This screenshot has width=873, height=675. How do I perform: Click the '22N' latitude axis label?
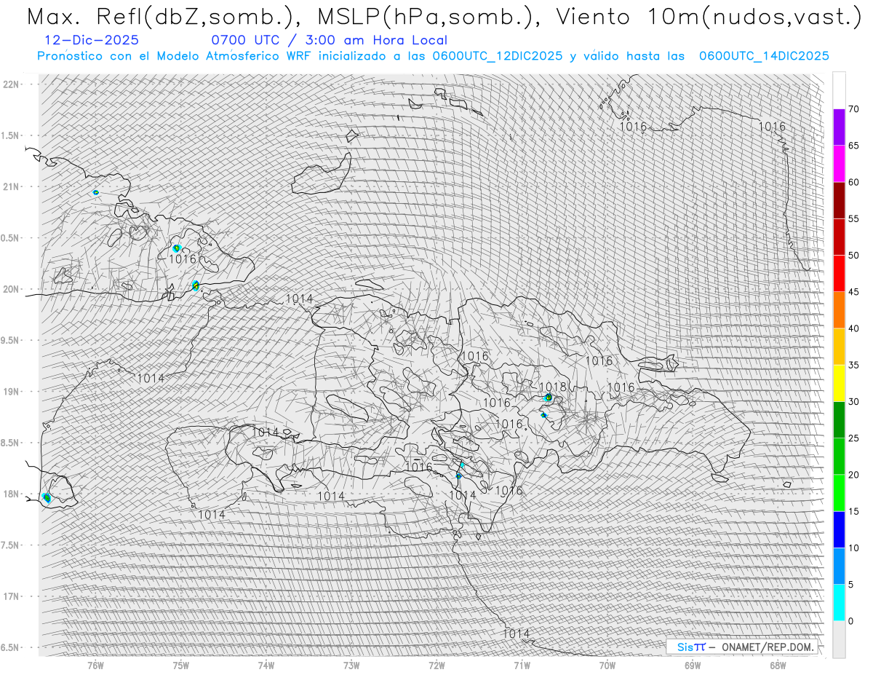click(x=12, y=84)
